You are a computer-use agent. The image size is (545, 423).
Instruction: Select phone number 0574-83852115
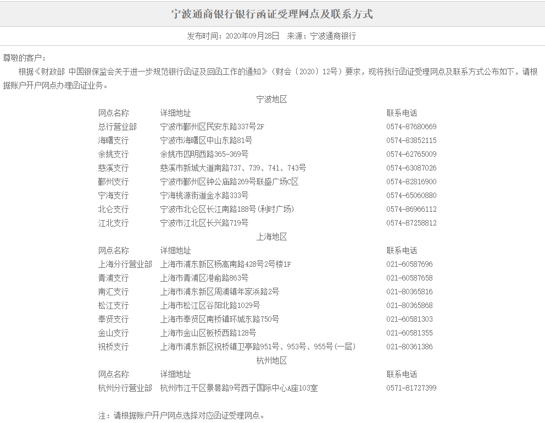(x=411, y=140)
